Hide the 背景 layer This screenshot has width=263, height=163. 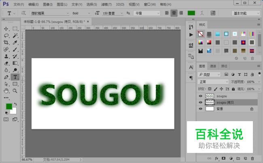200,109
